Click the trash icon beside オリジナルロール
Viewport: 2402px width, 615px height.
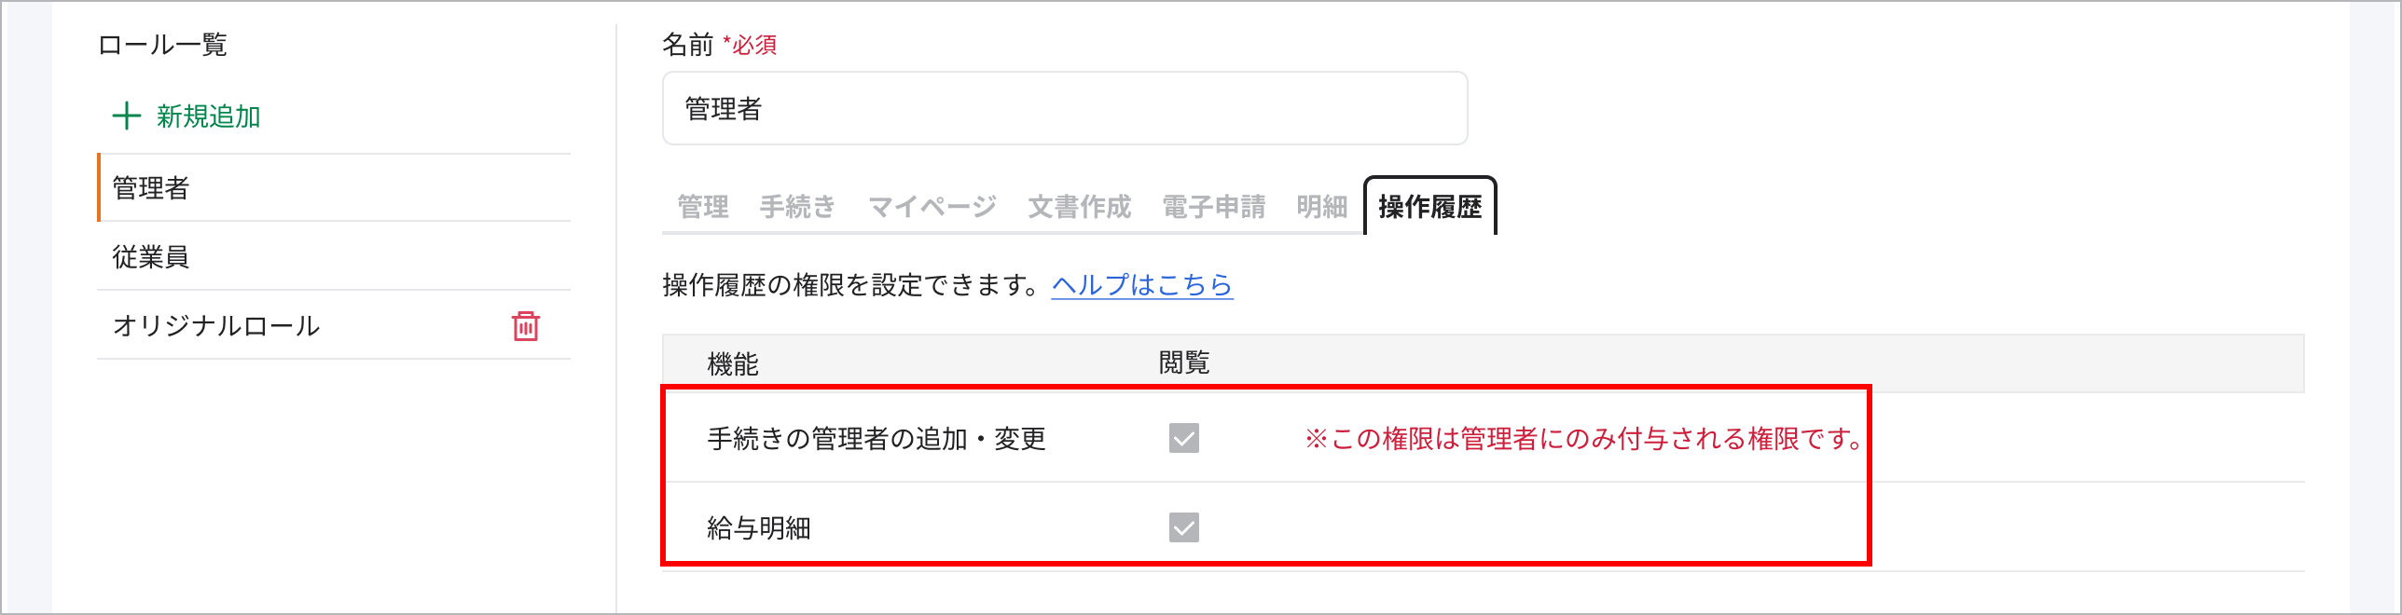pos(526,326)
